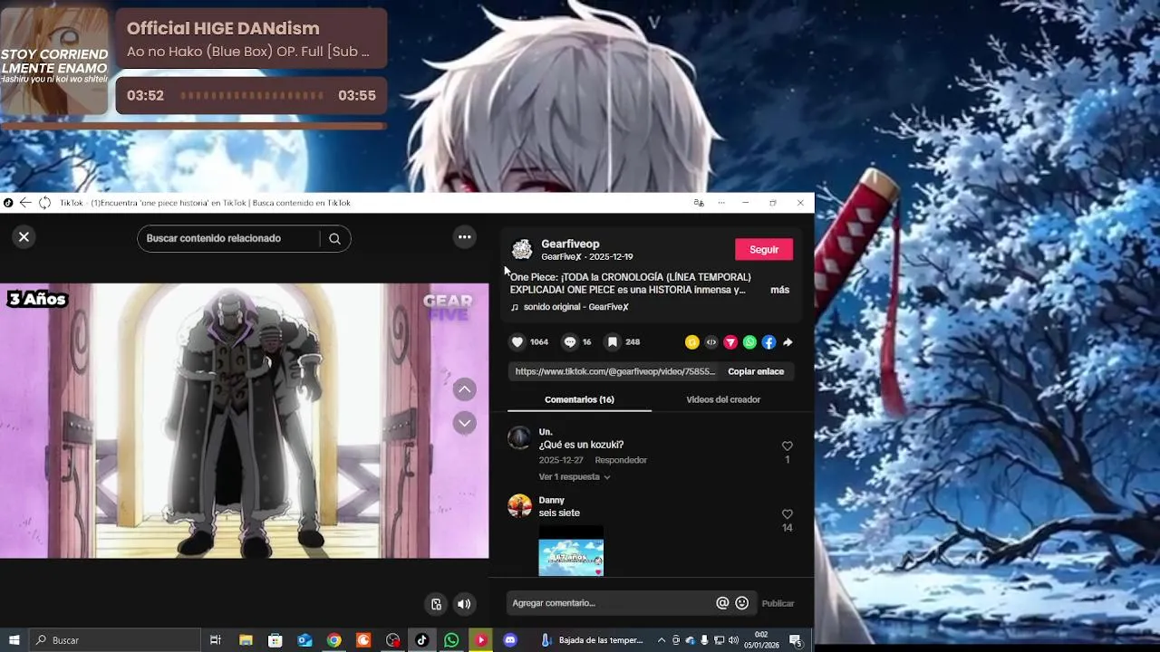Open File Explorer from taskbar

point(246,640)
